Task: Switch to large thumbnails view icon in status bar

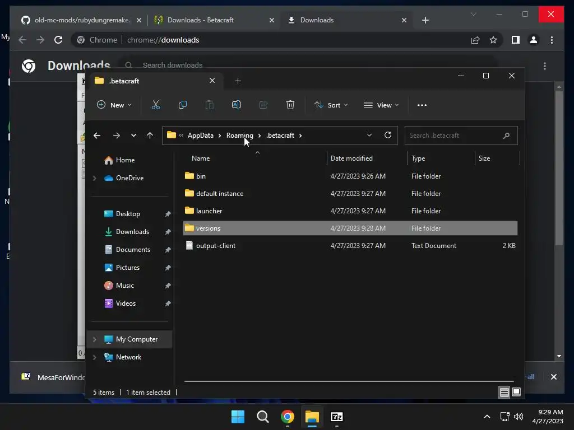Action: pos(516,392)
